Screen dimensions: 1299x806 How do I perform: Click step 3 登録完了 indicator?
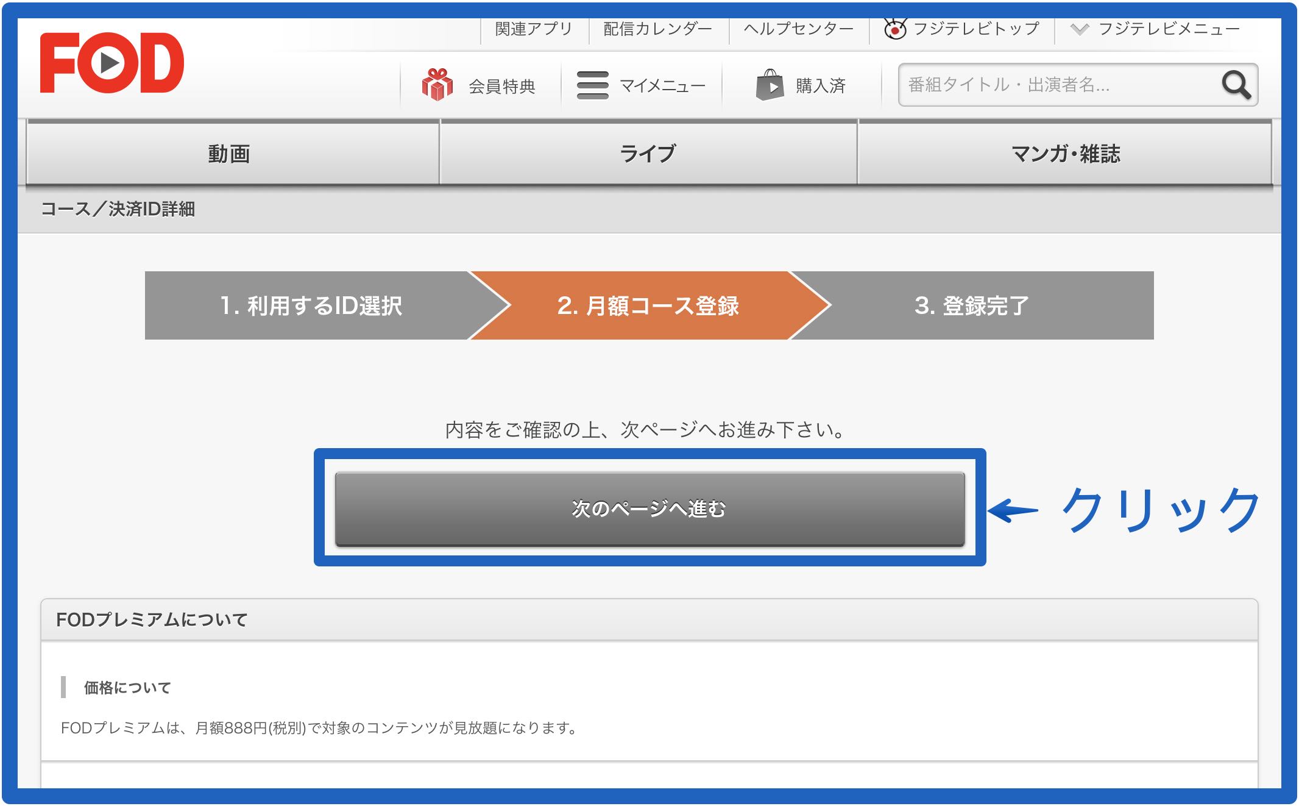[971, 305]
